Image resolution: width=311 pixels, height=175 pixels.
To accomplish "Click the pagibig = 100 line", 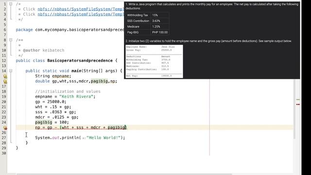I will 52,122.
